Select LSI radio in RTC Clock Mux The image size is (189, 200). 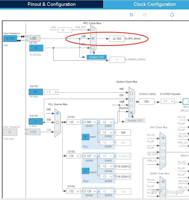point(93,48)
